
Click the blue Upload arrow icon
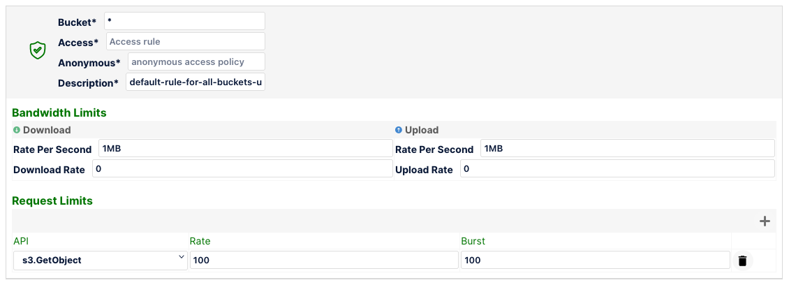point(399,130)
